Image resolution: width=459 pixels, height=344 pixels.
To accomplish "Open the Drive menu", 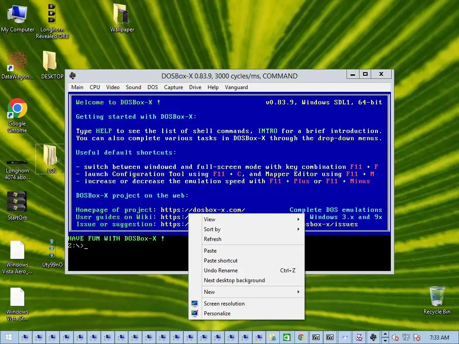I will click(x=195, y=87).
